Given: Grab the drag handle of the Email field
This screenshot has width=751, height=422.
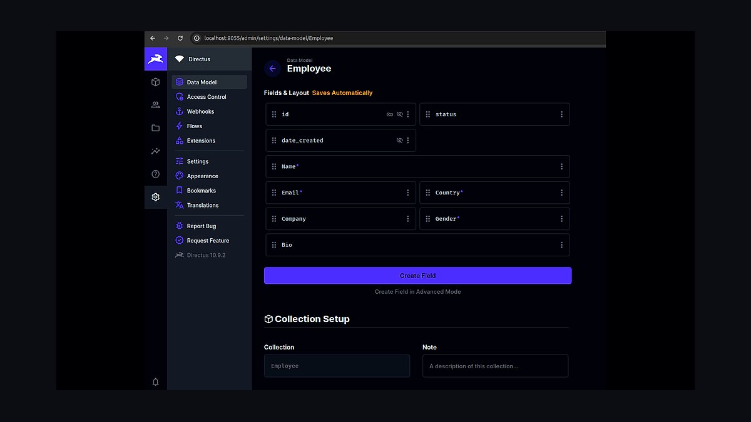Looking at the screenshot, I should coord(274,193).
